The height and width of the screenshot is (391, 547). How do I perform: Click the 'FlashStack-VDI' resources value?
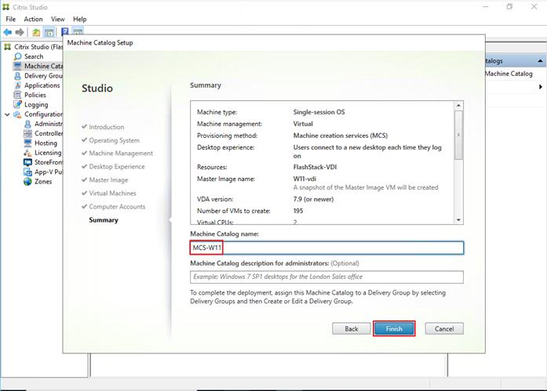(x=315, y=167)
